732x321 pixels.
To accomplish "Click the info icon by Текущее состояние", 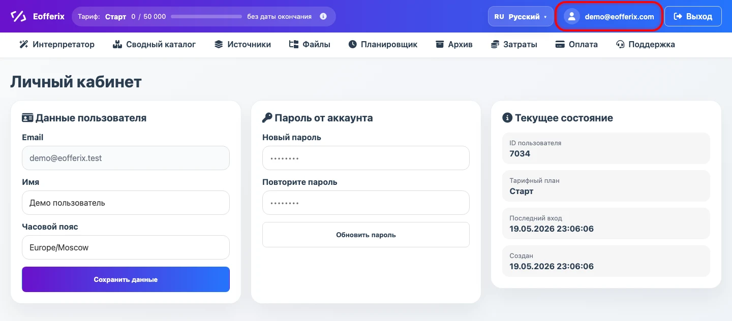I will point(507,118).
